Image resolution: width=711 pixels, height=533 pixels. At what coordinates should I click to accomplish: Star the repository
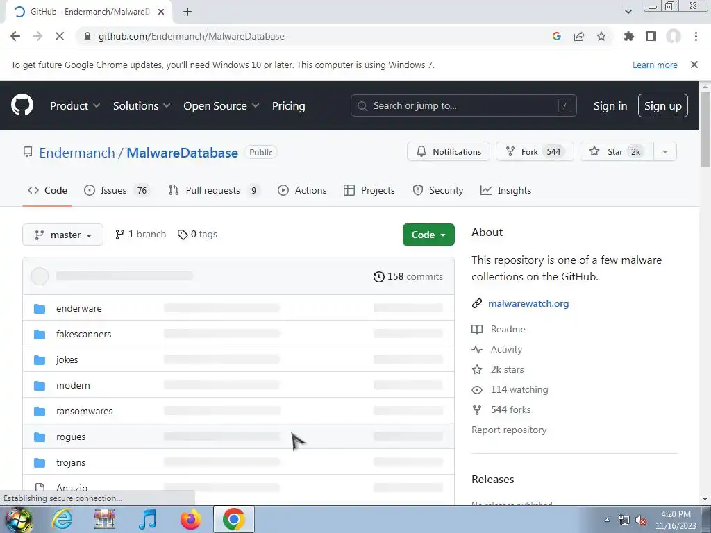click(x=617, y=151)
